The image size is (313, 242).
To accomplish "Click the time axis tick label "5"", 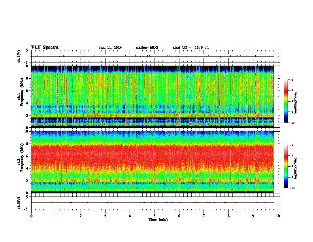I will tap(155, 216).
